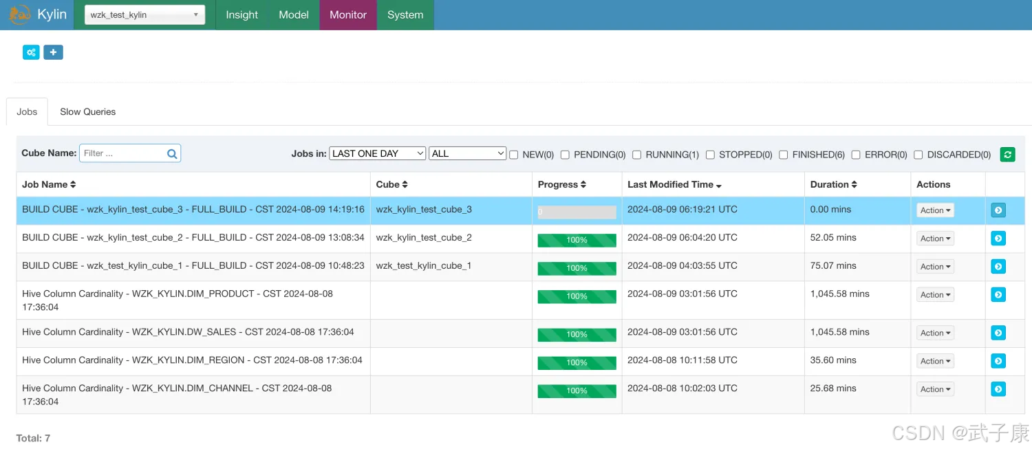Sort by Last Modified Time column header
The height and width of the screenshot is (451, 1032).
(x=674, y=184)
